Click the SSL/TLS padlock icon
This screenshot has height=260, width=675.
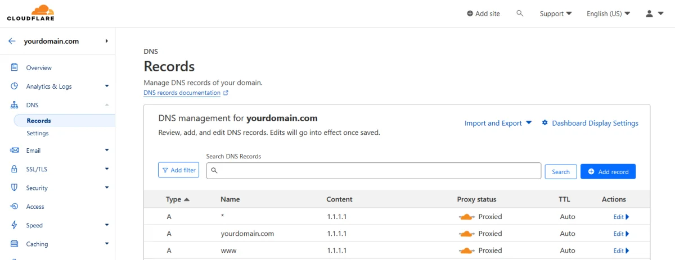coord(15,169)
